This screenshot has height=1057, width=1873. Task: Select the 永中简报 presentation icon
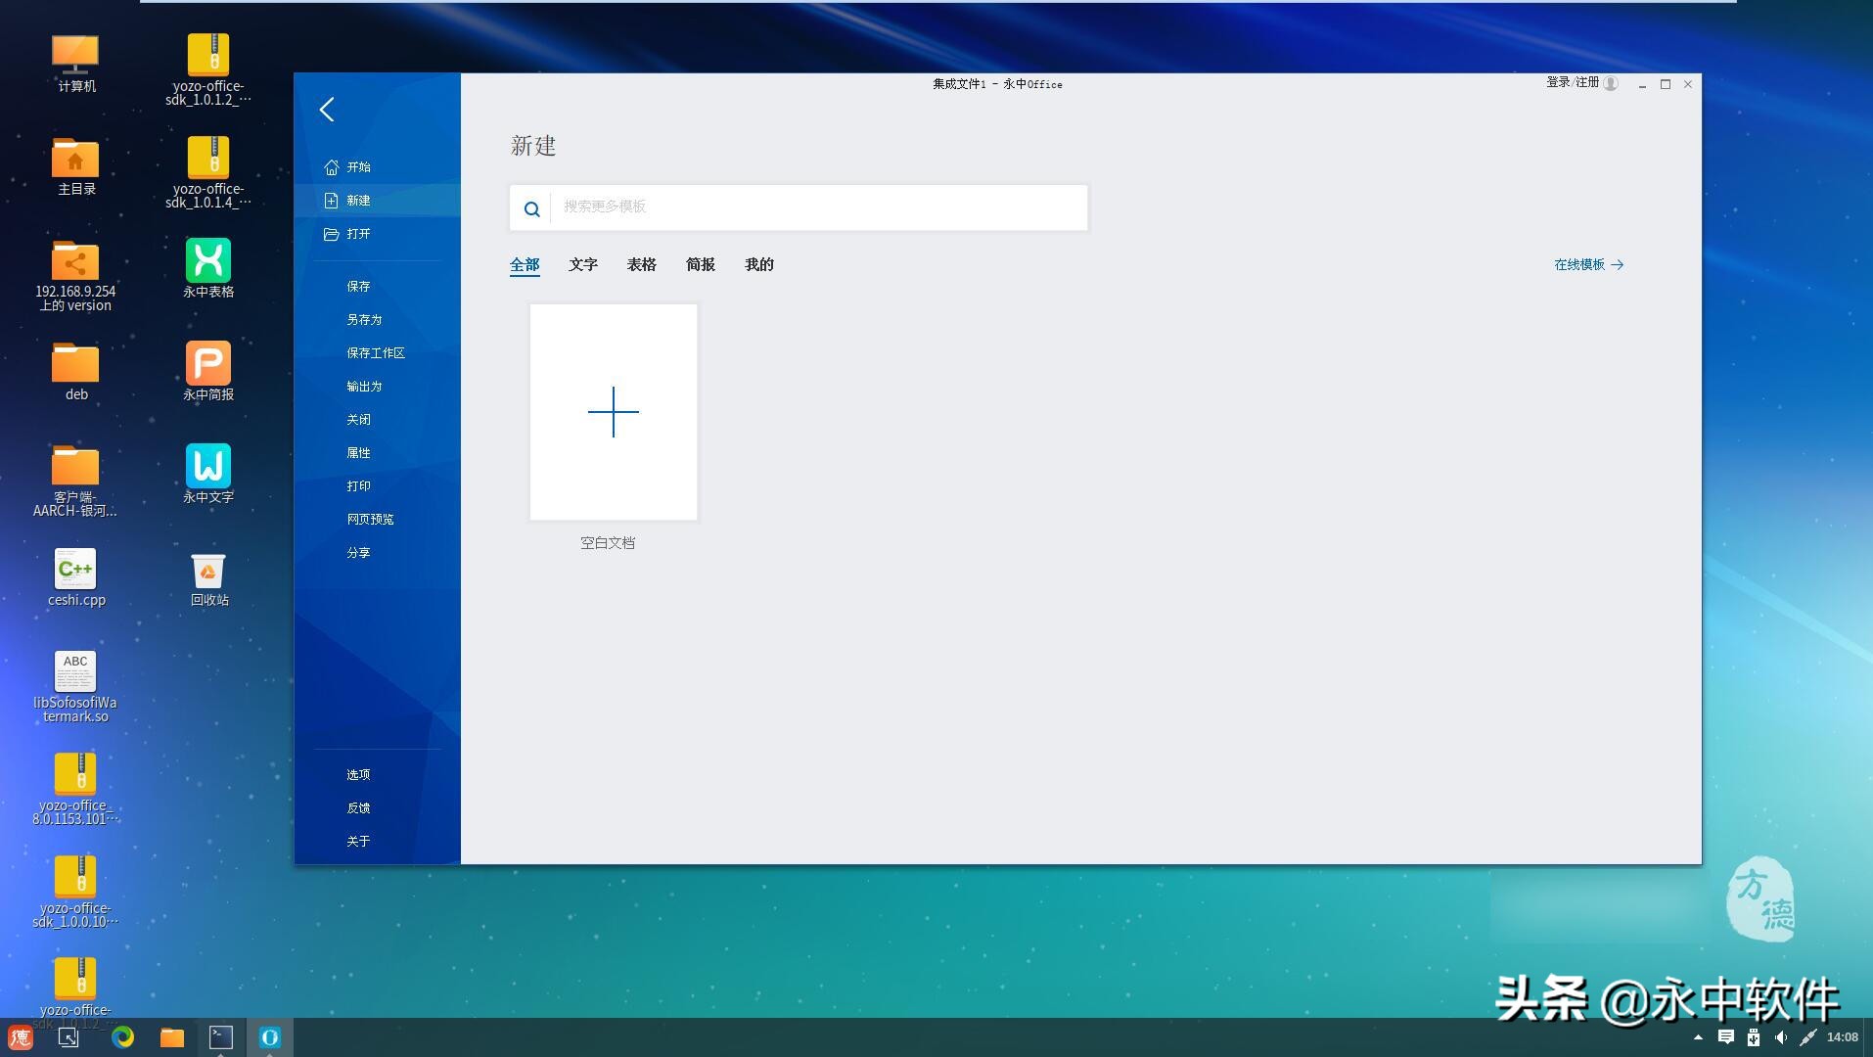208,371
